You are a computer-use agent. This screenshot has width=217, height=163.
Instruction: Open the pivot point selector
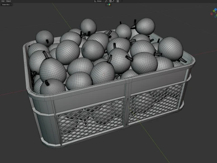coord(106,1)
